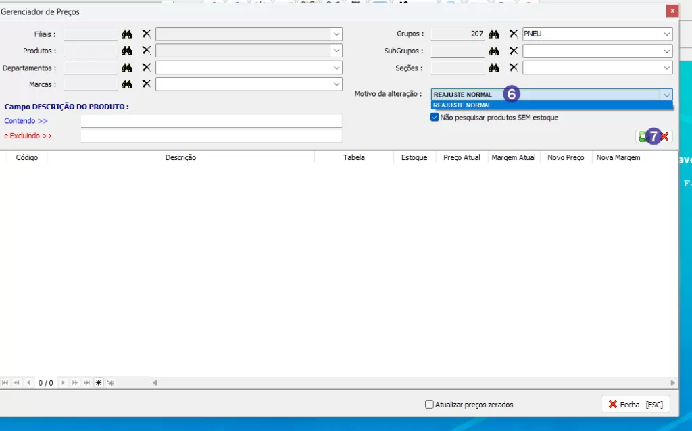
Task: Uncheck 'Não pesquisar produtos SEM estoque'
Action: pyautogui.click(x=435, y=117)
